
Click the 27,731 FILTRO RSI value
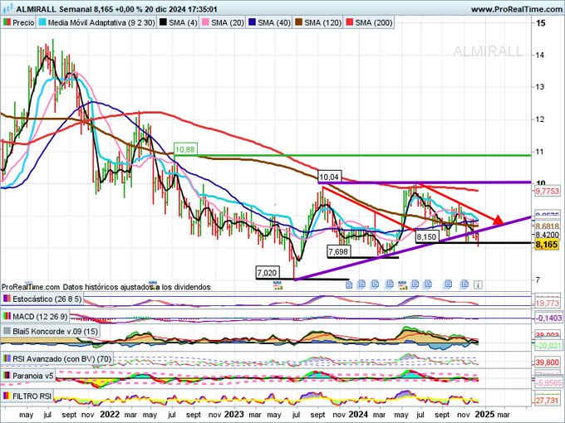[x=548, y=401]
